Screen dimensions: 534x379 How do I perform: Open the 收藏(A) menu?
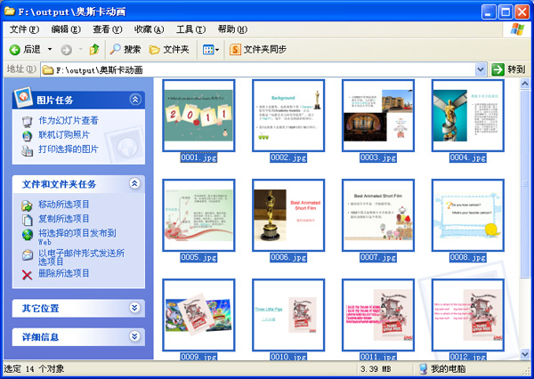coord(149,29)
